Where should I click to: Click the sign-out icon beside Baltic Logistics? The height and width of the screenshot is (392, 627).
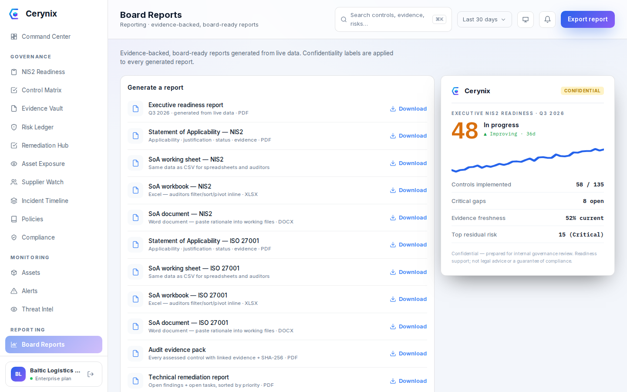tap(91, 374)
